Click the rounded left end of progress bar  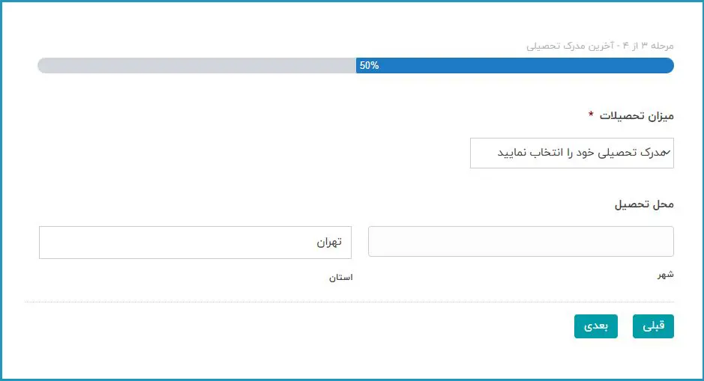click(x=43, y=65)
